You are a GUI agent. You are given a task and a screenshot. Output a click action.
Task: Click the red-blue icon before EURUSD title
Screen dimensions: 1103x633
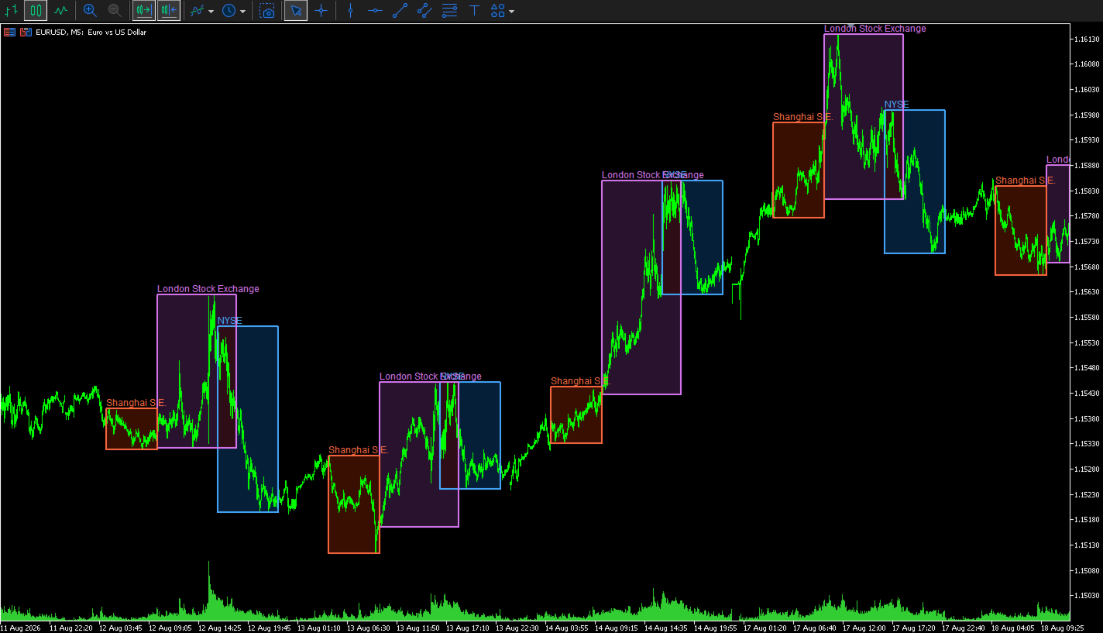26,33
